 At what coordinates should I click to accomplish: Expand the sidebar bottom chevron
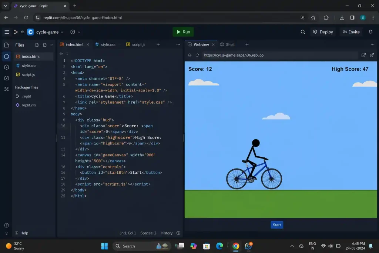coord(7,233)
